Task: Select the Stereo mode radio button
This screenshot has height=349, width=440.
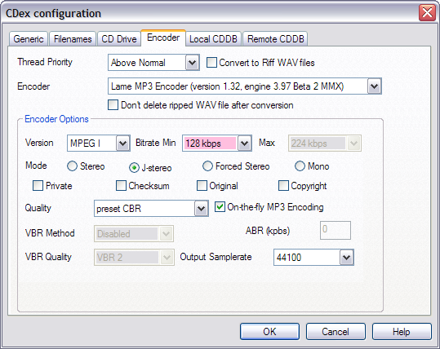Action: (x=72, y=166)
